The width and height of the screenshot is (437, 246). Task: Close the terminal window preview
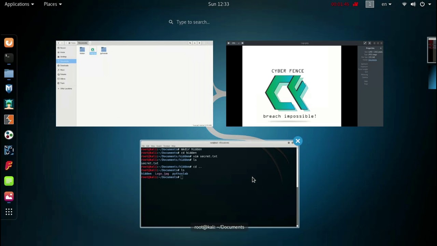298,141
